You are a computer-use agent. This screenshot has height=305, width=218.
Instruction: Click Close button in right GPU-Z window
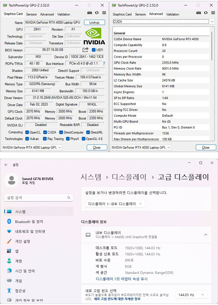pos(206,147)
